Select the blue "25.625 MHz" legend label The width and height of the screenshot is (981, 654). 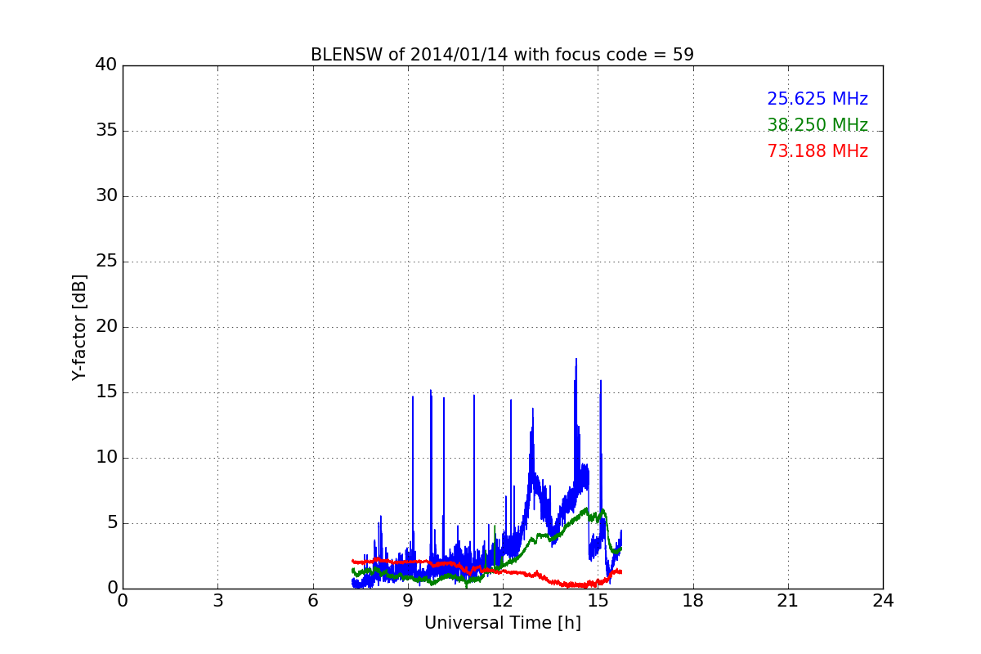point(817,99)
